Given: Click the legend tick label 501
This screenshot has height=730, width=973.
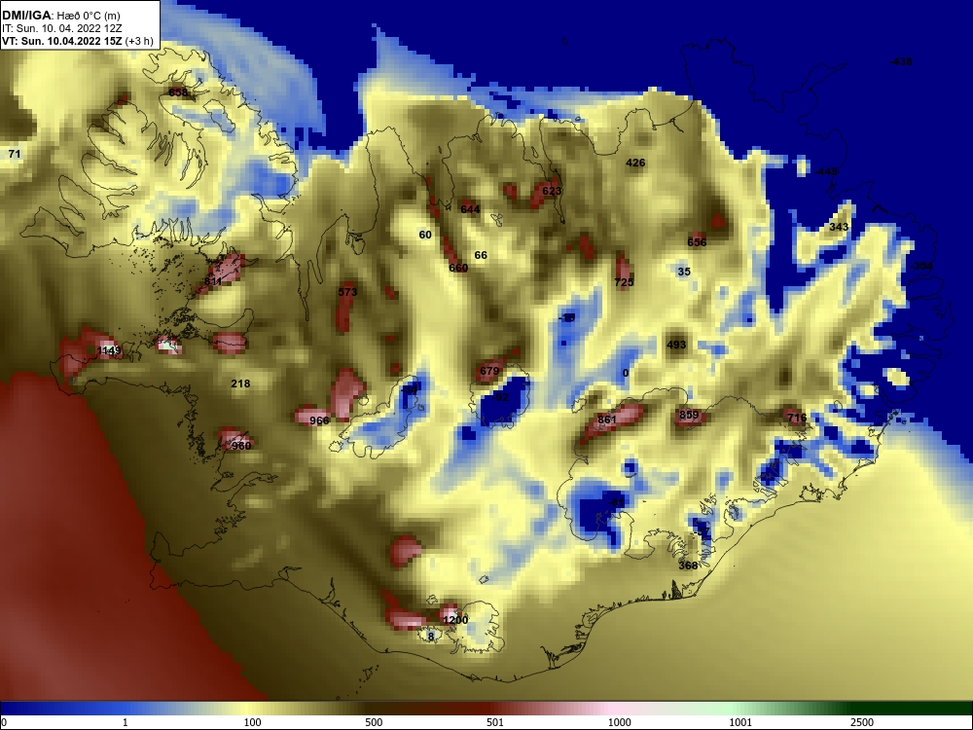Looking at the screenshot, I should click(495, 722).
